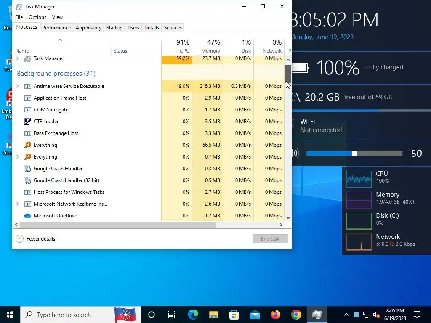Click the scroll down arrow of process list
The image size is (431, 323).
pos(288,218)
